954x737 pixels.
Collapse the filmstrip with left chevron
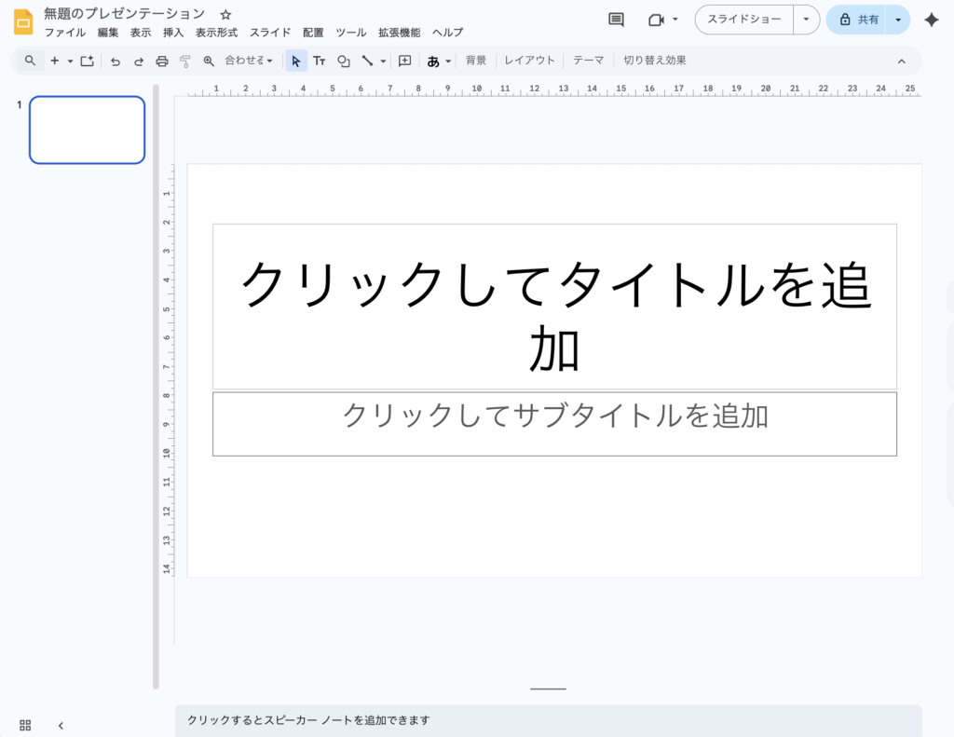(x=61, y=725)
